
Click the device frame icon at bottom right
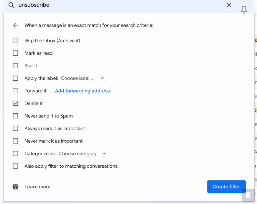pos(248,195)
